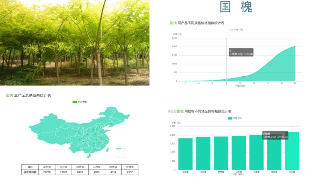Screen dimensions: 317x190
Task: Select the highlighted data point at 8 公分
Action: pos(226,79)
